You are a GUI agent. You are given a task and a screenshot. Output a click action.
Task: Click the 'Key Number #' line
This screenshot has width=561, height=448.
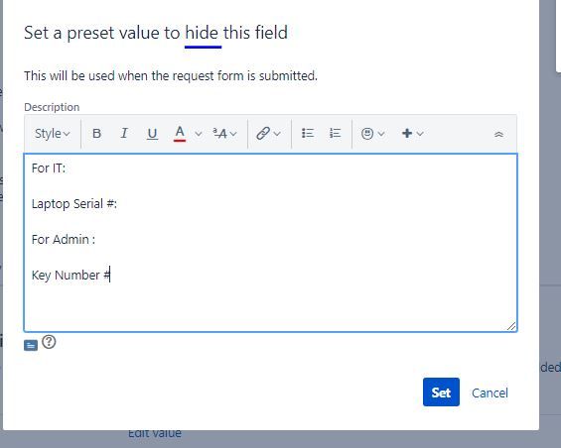pos(70,276)
